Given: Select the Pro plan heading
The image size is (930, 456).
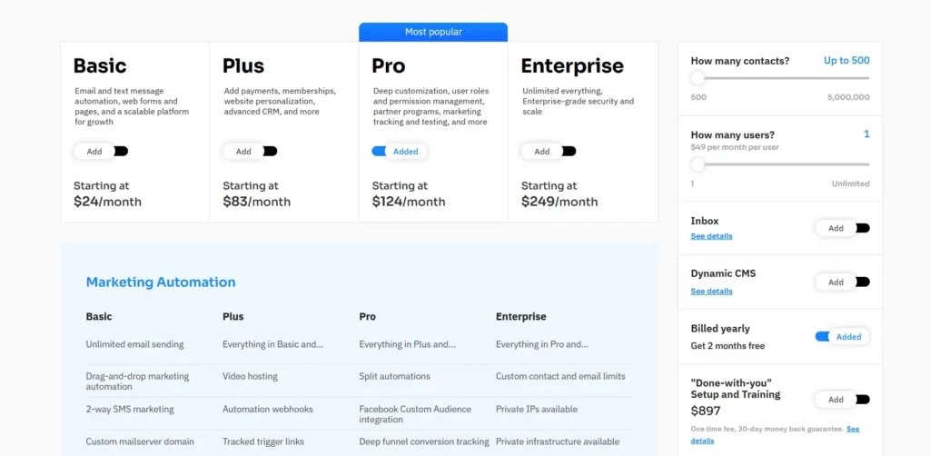Looking at the screenshot, I should [389, 65].
